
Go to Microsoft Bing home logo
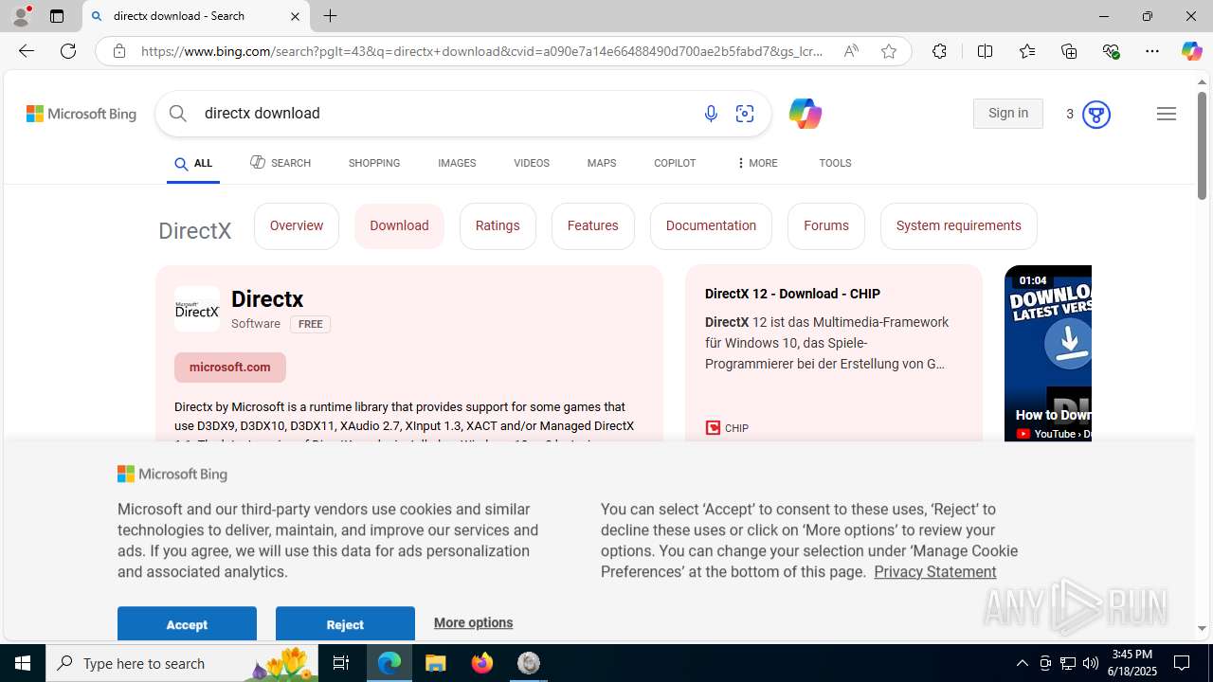[81, 114]
